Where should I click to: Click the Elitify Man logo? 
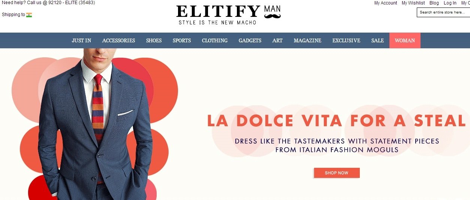click(228, 15)
